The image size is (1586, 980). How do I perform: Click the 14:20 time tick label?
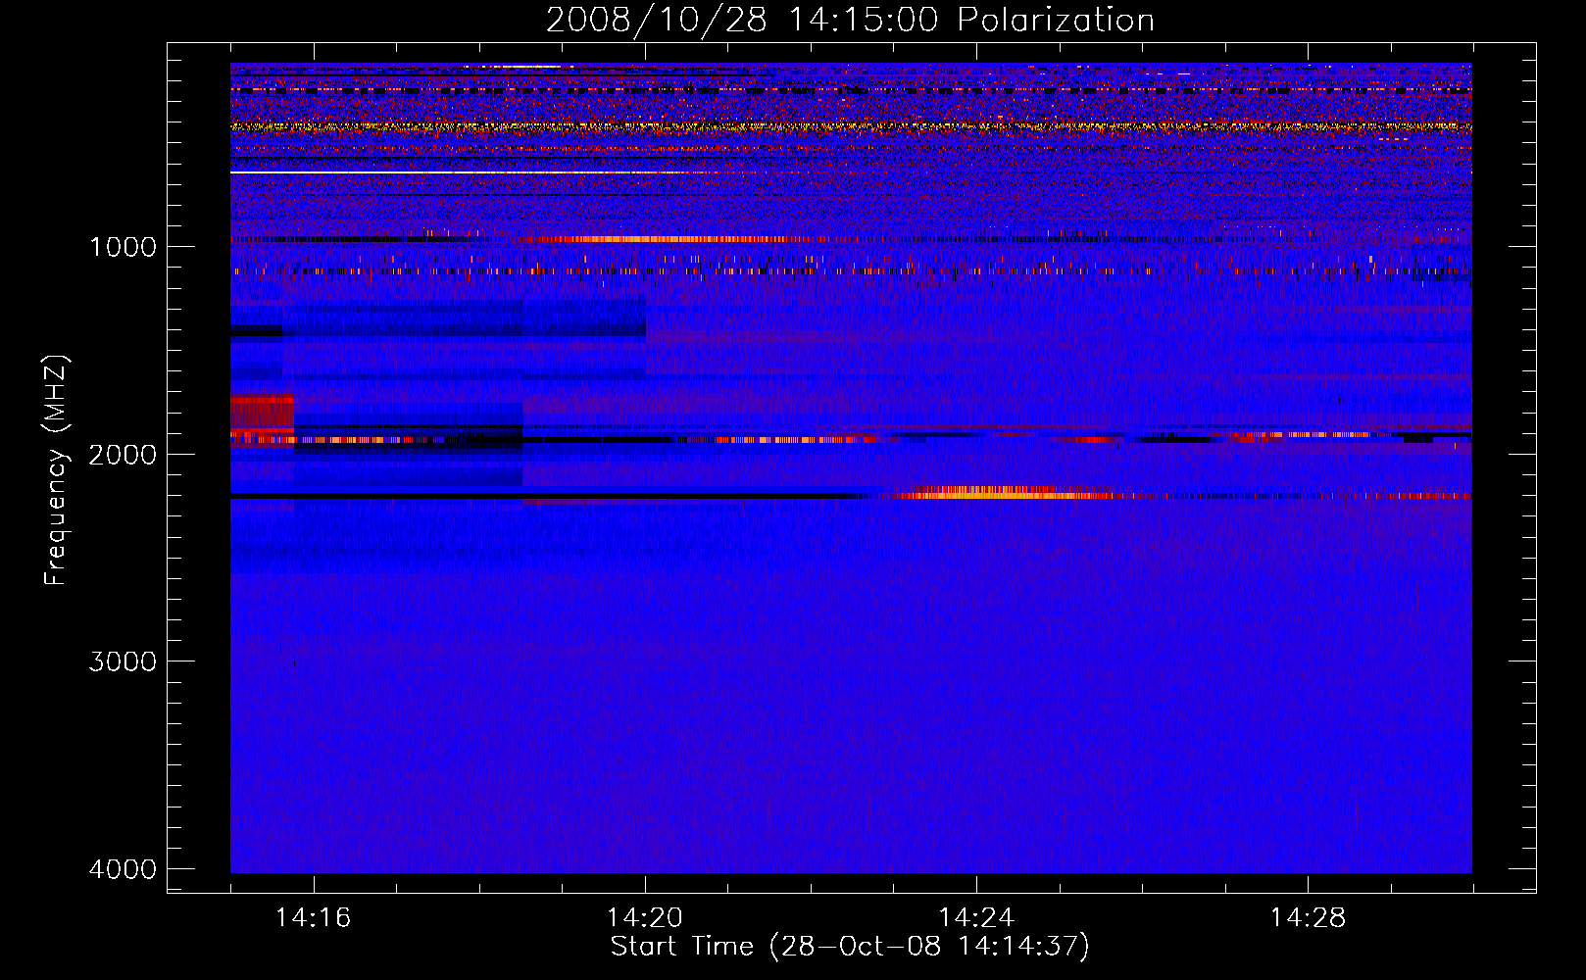pyautogui.click(x=645, y=918)
